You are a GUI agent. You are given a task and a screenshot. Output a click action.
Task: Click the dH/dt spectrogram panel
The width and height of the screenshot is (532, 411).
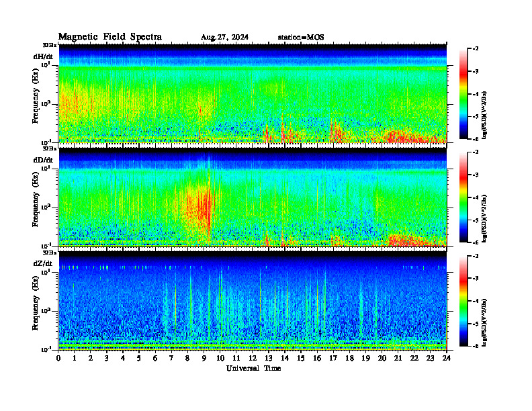pos(253,93)
